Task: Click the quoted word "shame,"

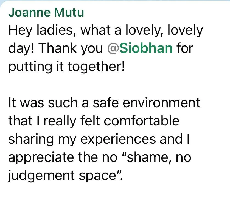Action: point(147,158)
